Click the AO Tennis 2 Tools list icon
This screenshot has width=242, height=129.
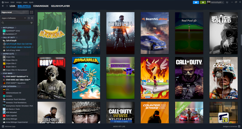tap(4, 109)
